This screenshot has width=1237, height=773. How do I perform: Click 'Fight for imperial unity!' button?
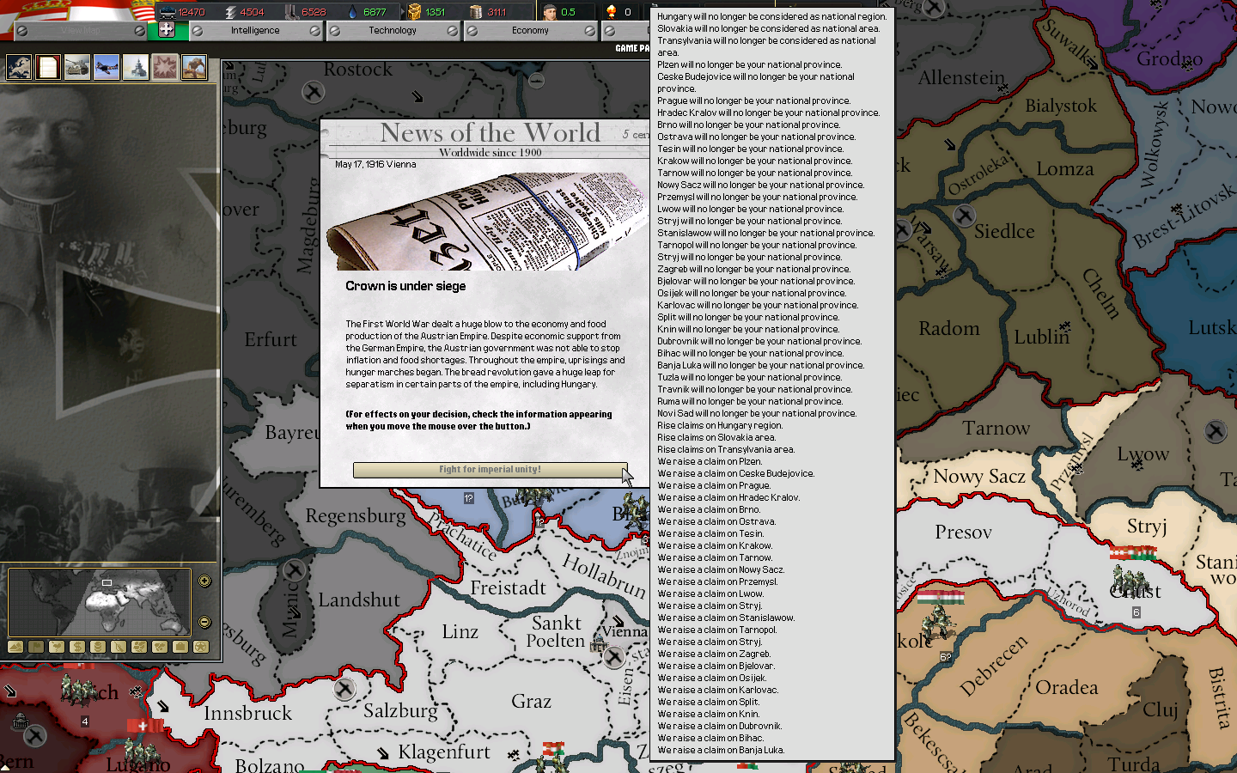pos(490,470)
